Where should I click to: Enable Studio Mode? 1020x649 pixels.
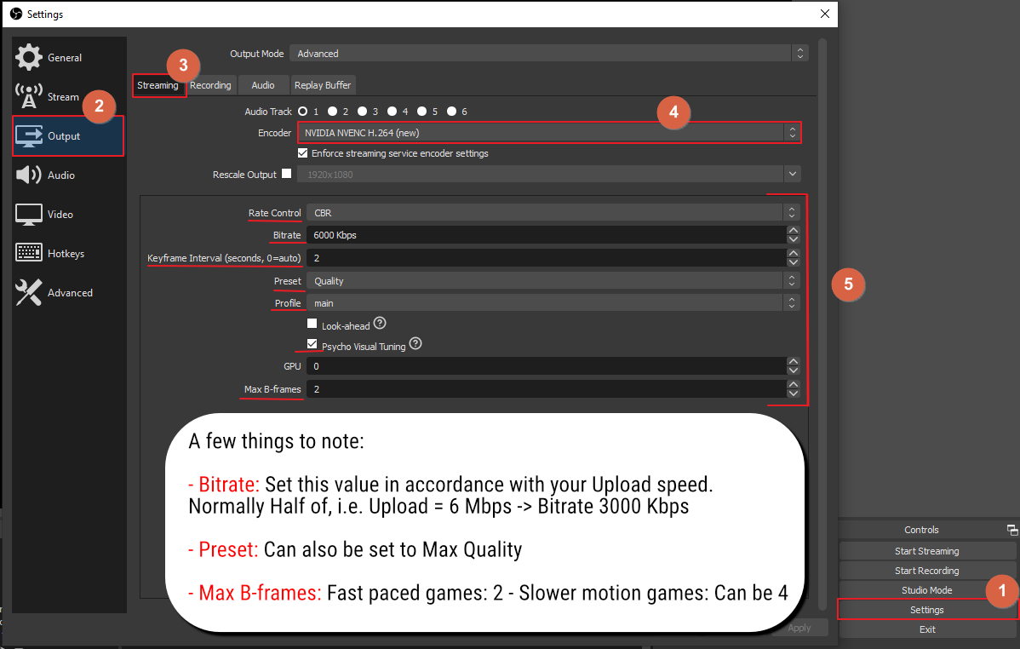pos(926,589)
